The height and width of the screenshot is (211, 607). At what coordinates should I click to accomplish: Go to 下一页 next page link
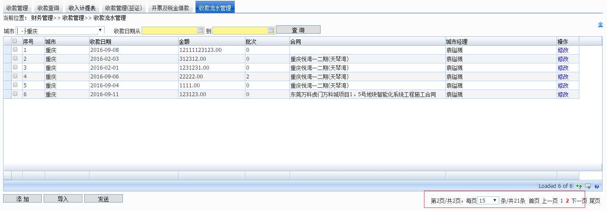(579, 201)
